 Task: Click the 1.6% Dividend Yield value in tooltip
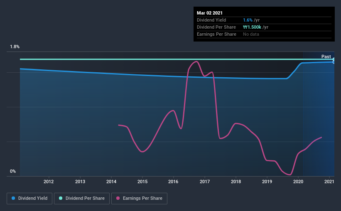tap(248, 20)
